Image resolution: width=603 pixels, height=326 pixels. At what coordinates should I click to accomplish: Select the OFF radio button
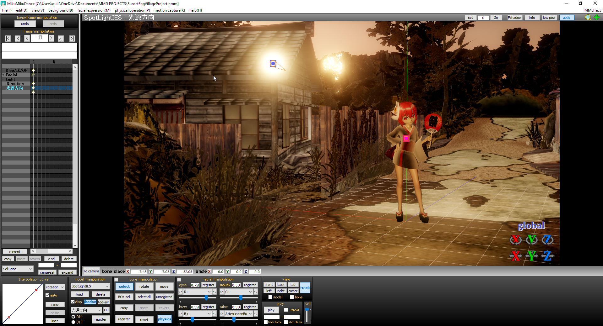[x=73, y=322]
